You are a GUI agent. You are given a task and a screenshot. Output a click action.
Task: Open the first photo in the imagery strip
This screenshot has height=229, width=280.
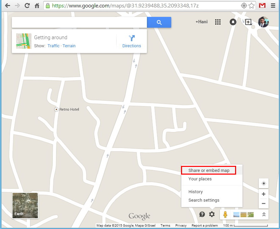click(236, 214)
